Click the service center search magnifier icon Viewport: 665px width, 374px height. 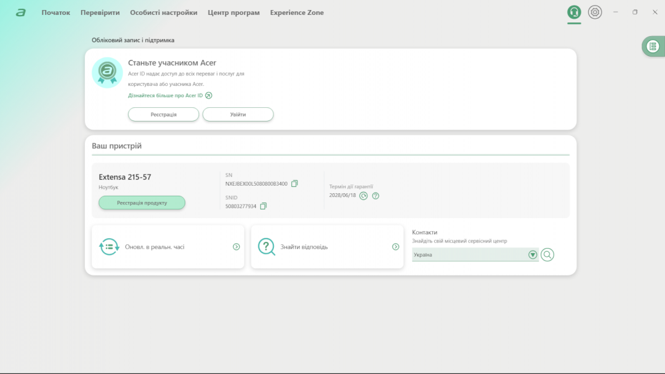click(547, 254)
